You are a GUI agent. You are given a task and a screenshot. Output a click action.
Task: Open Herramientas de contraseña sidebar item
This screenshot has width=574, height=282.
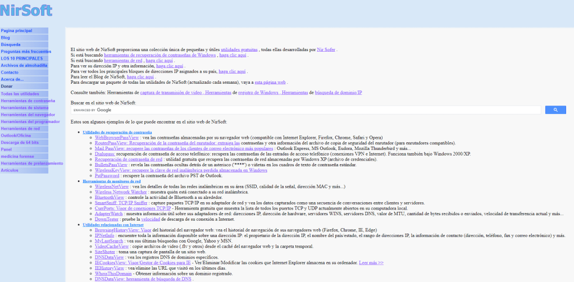point(24,101)
